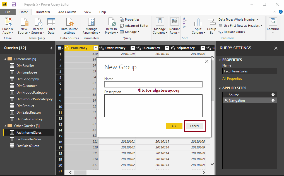The width and height of the screenshot is (284, 176).
Task: Open the Advanced Editor
Action: point(134,26)
